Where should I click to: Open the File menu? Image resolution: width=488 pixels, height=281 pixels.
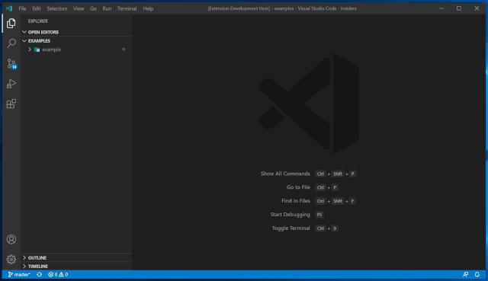22,8
